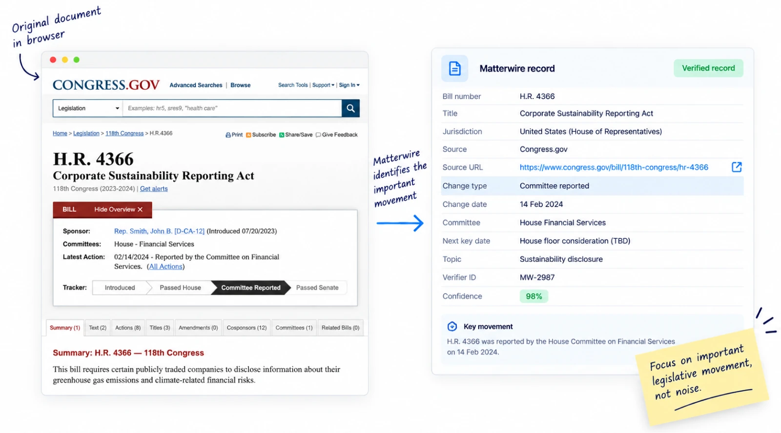Open the Cosponsors (12) tab
This screenshot has width=781, height=433.
point(247,328)
